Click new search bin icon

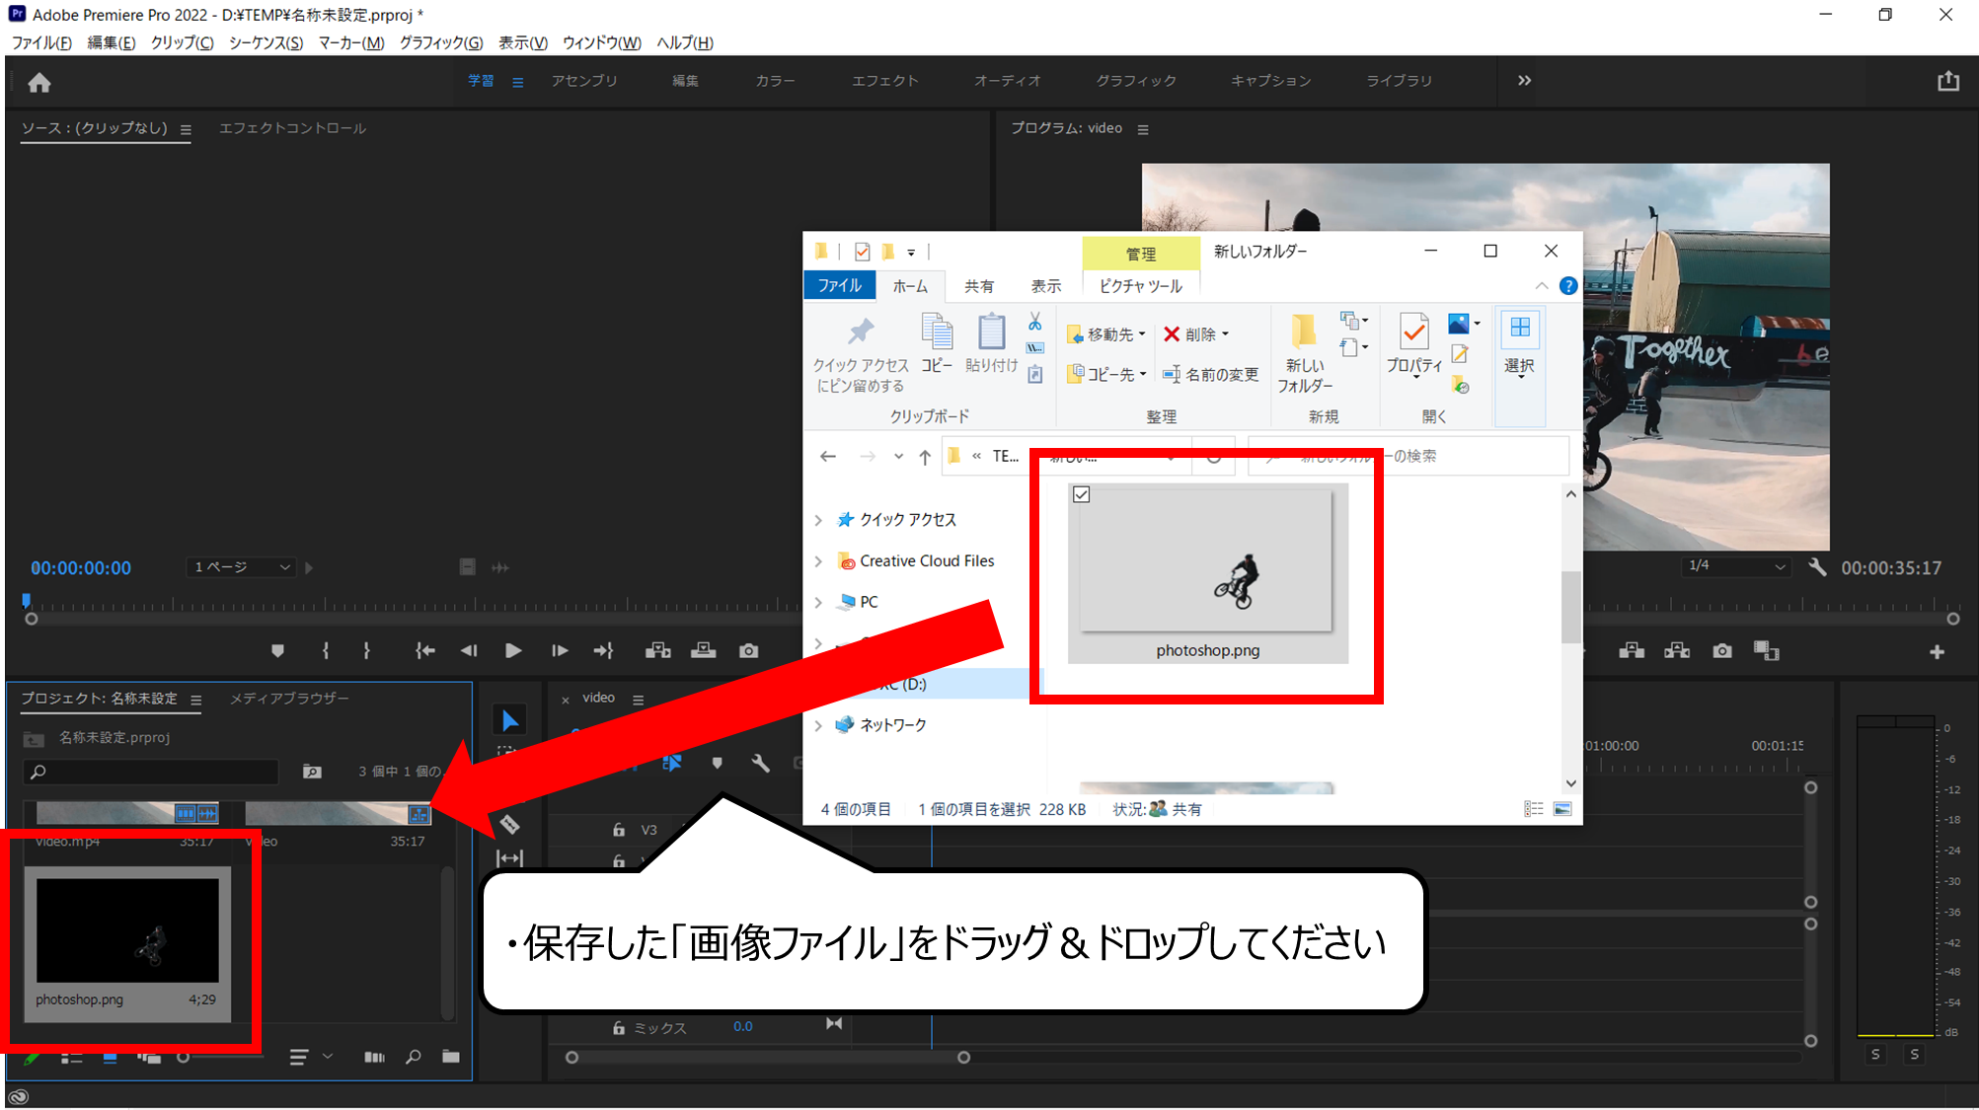pyautogui.click(x=312, y=772)
